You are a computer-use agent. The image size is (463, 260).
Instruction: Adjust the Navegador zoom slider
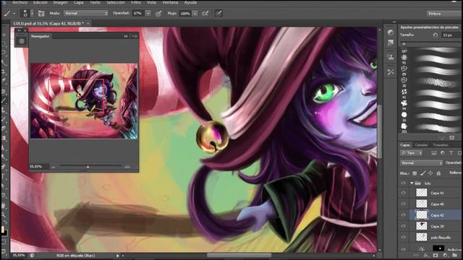pos(88,167)
